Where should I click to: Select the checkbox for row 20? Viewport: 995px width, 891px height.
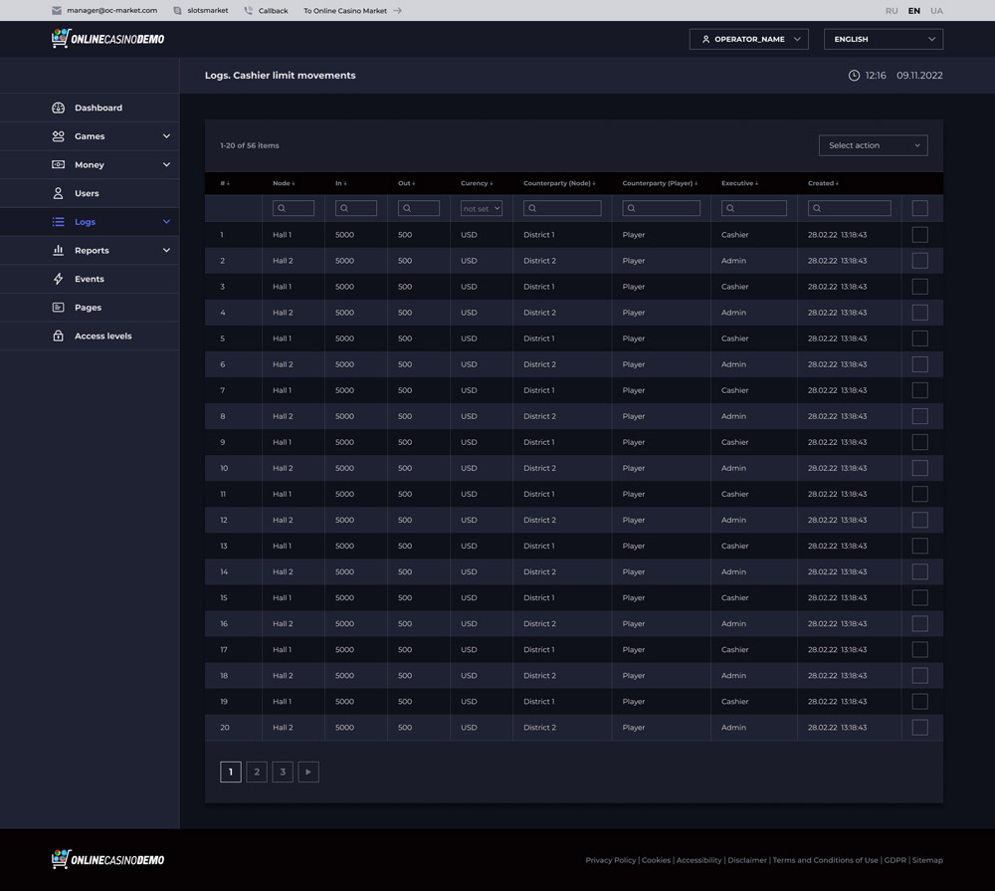[919, 728]
